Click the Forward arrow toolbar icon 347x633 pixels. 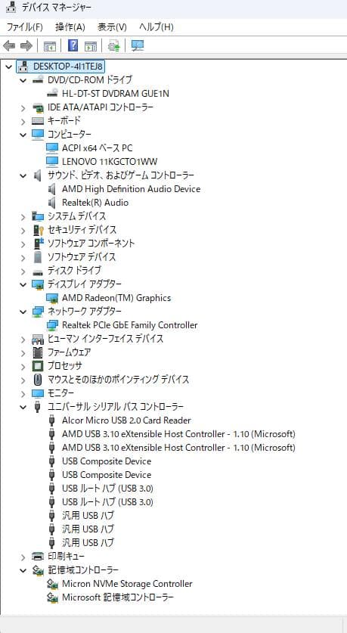point(26,46)
